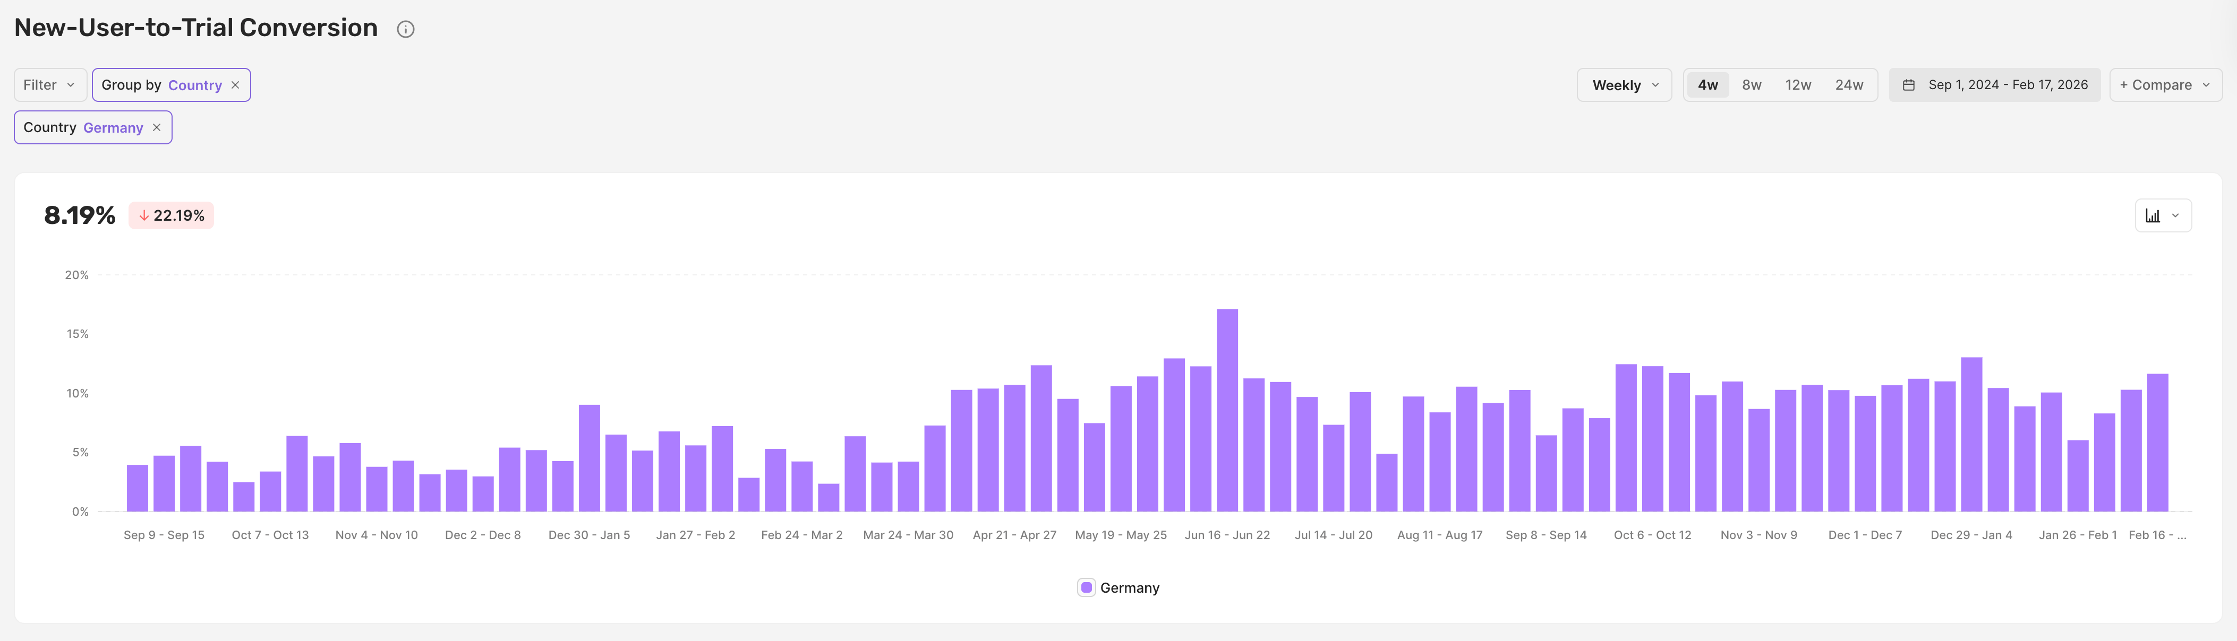Click the down 22.19% change badge
The image size is (2237, 641).
(171, 216)
